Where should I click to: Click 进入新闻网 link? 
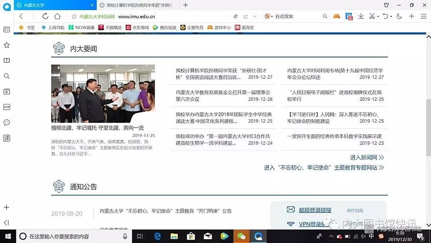[x=367, y=157]
